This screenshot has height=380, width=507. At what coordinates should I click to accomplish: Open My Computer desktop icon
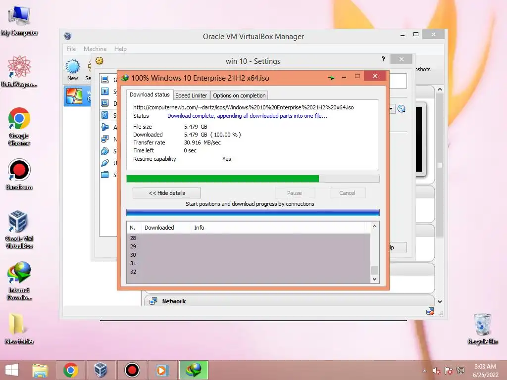(19, 20)
